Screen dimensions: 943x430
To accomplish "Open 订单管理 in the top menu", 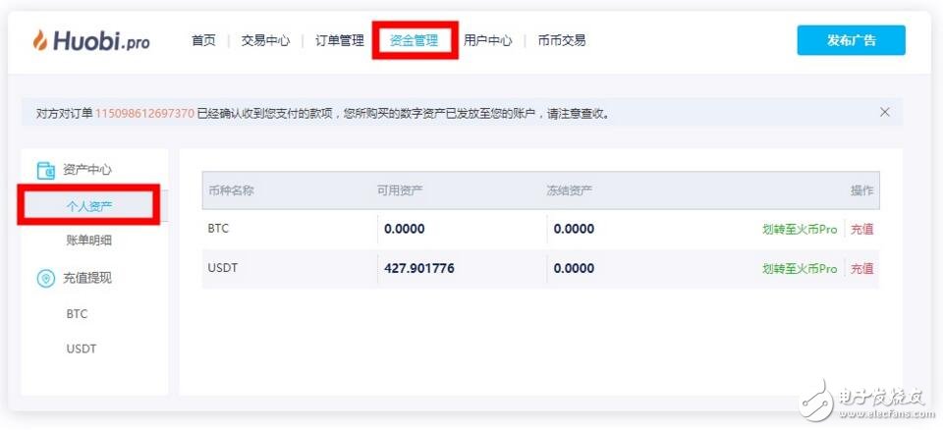I will 340,40.
